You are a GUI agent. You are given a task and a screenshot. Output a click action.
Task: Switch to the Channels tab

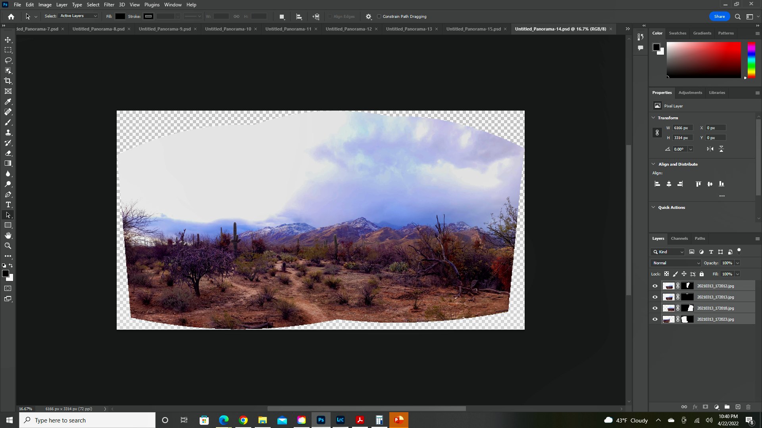click(679, 239)
